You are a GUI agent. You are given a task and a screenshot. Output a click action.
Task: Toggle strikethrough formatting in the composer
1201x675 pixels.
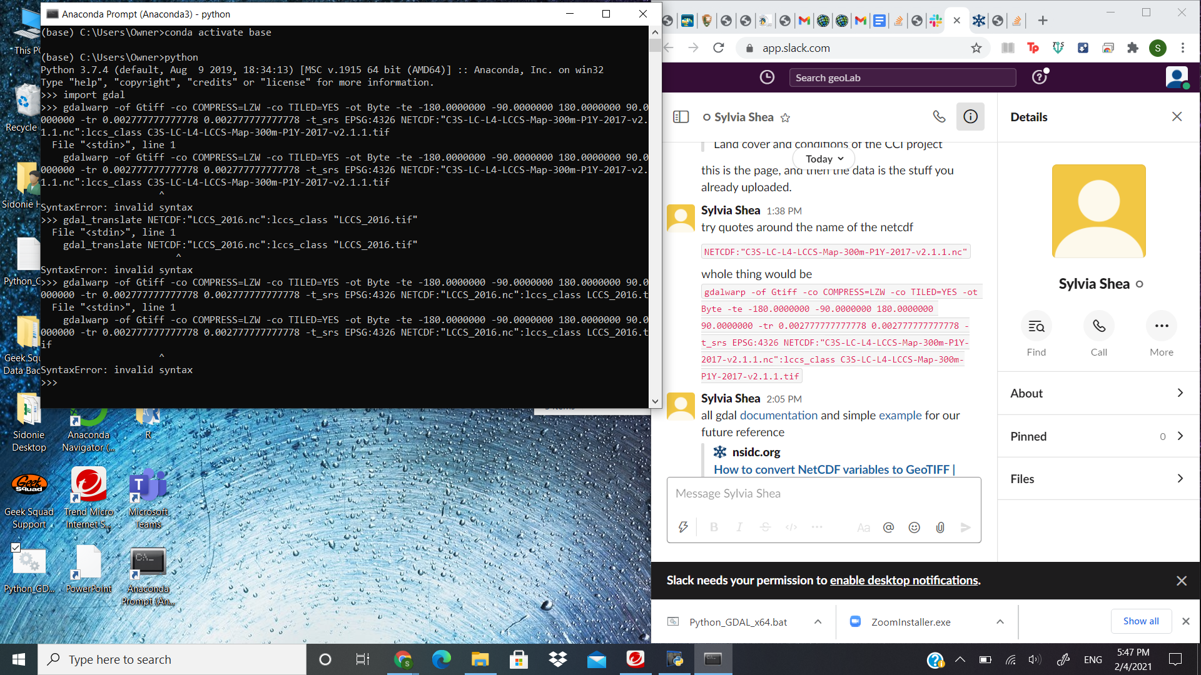coord(765,527)
